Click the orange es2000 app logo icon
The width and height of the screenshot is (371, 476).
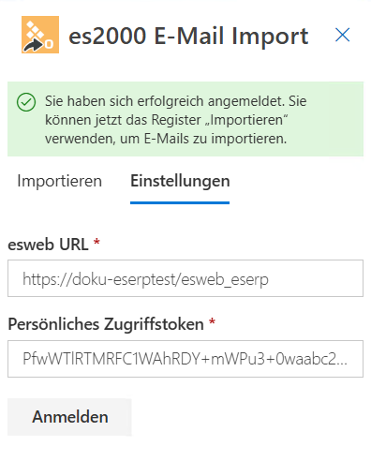[x=40, y=35]
